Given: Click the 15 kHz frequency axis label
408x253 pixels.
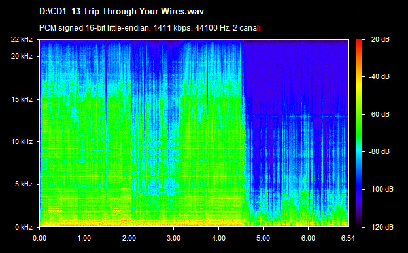Looking at the screenshot, I should pos(22,99).
